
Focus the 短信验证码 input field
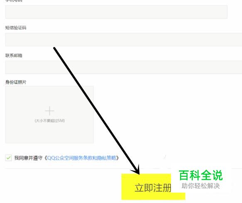click(124, 39)
